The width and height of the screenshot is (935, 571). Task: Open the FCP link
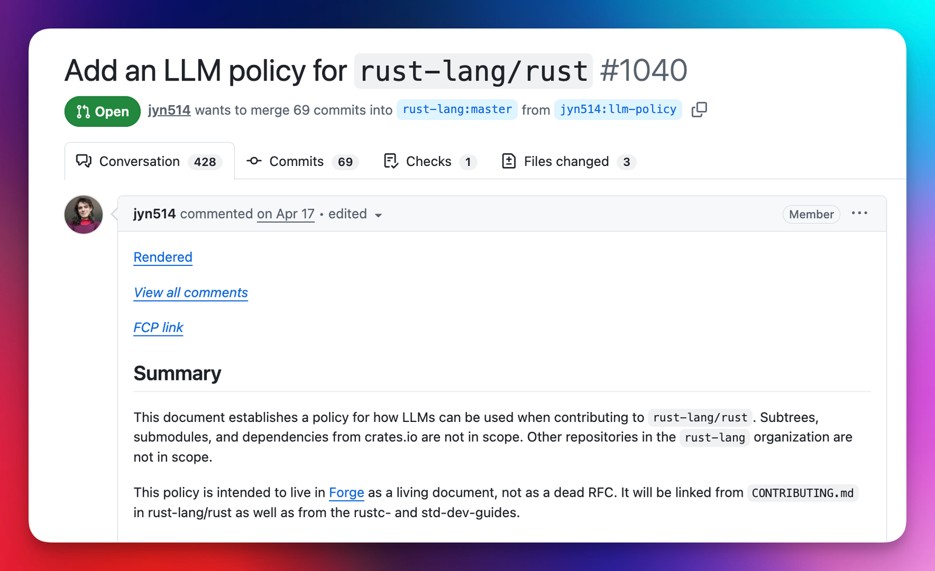[x=158, y=327]
